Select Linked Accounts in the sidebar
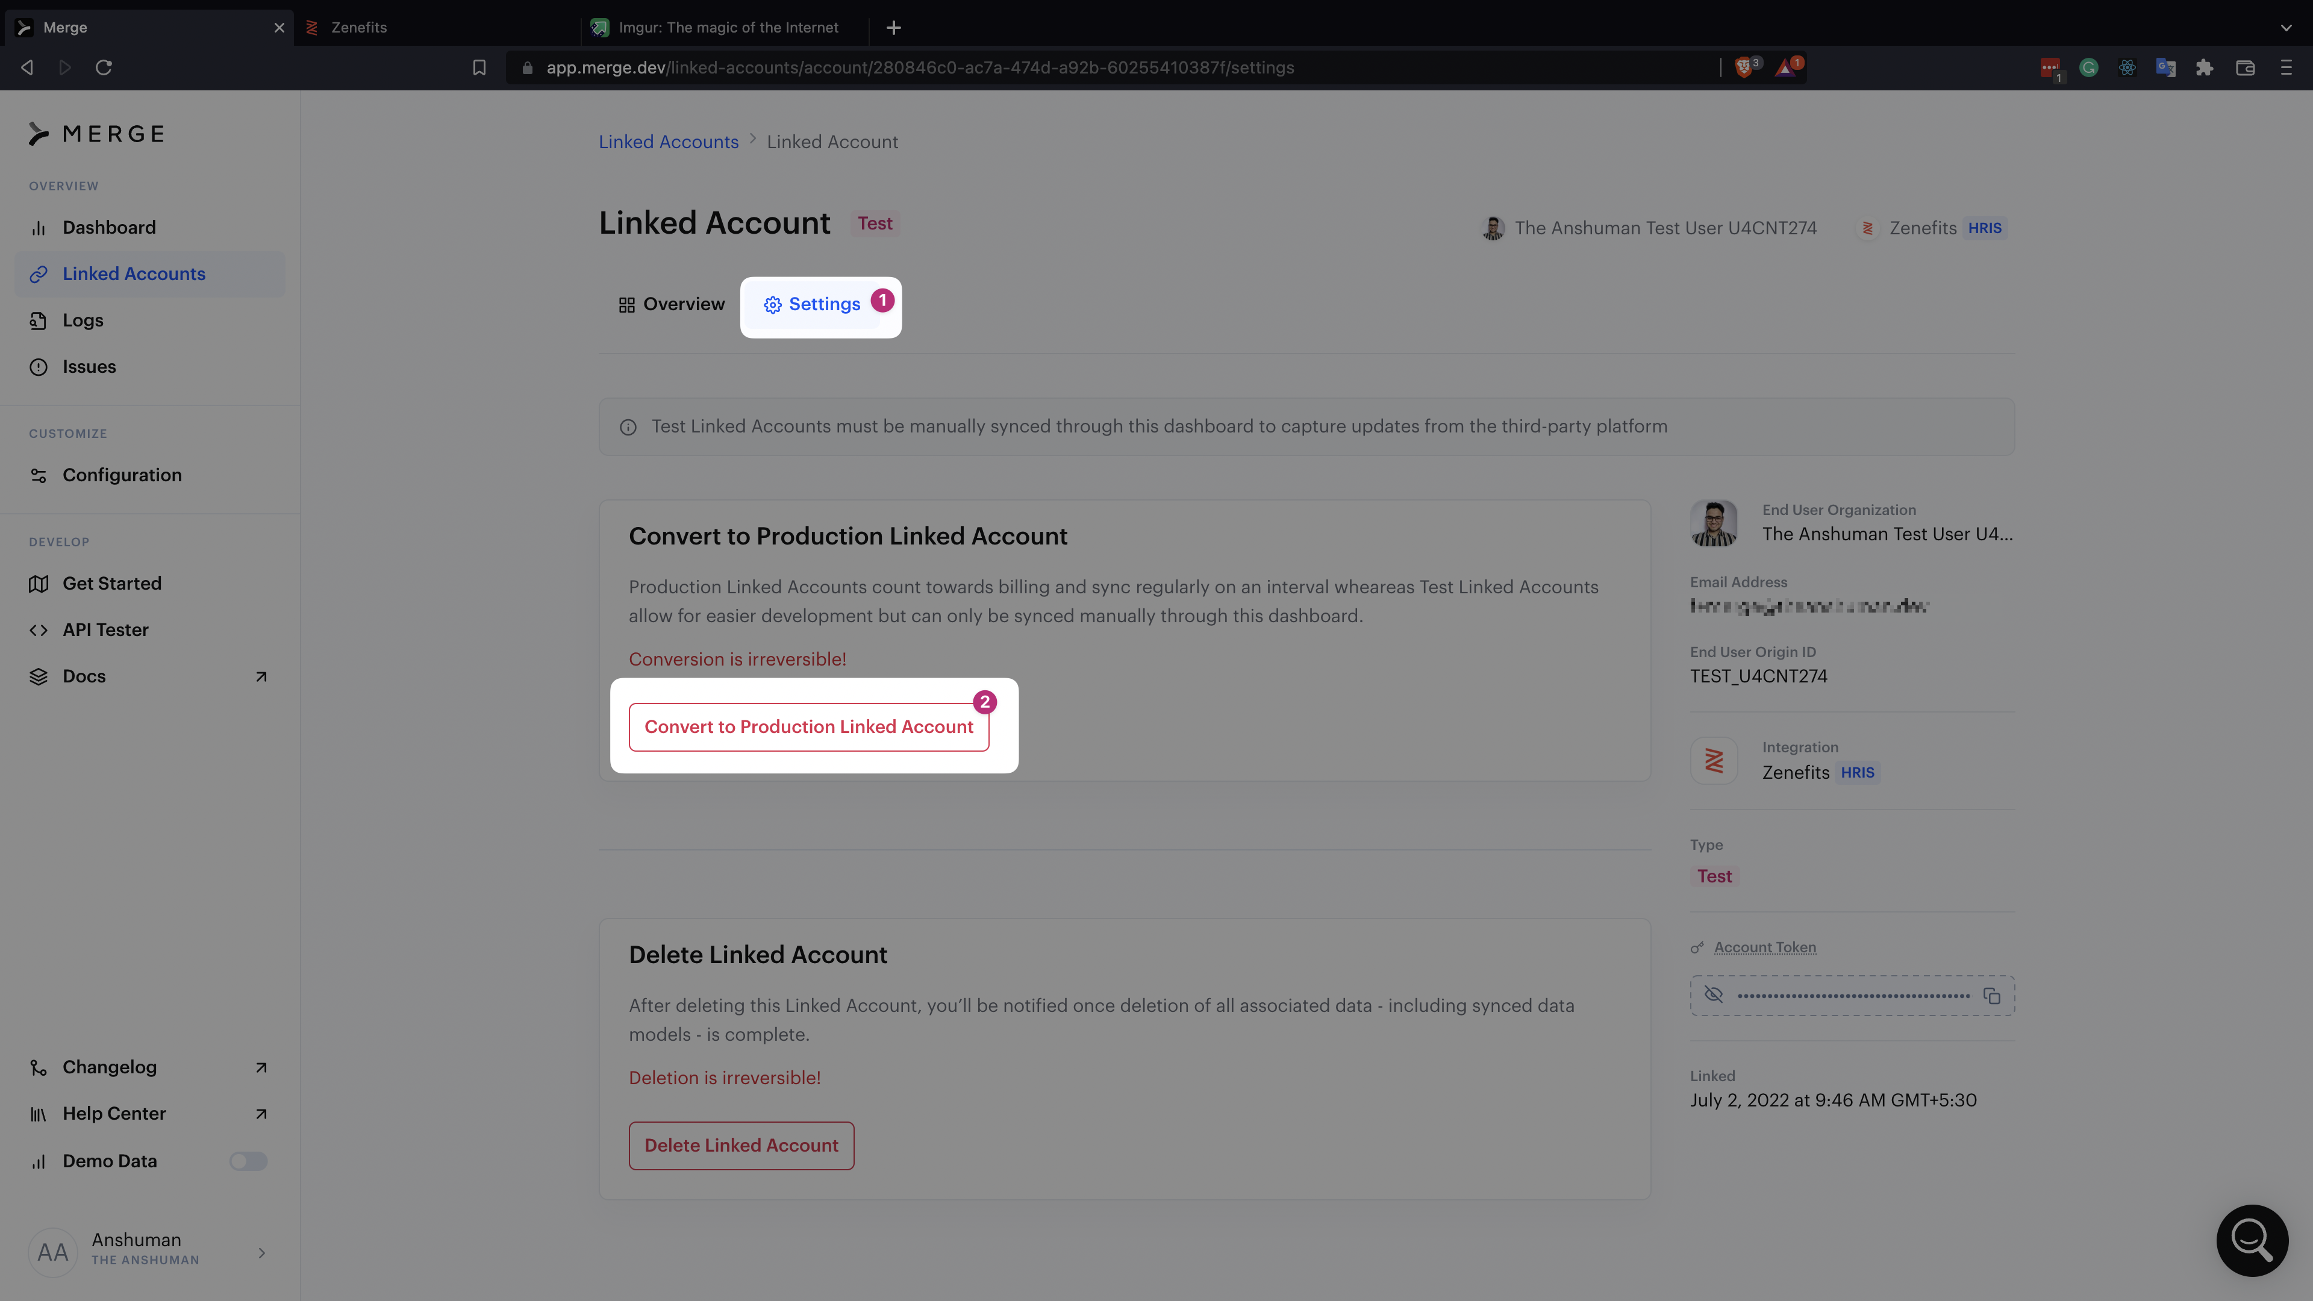The width and height of the screenshot is (2313, 1301). 149,274
